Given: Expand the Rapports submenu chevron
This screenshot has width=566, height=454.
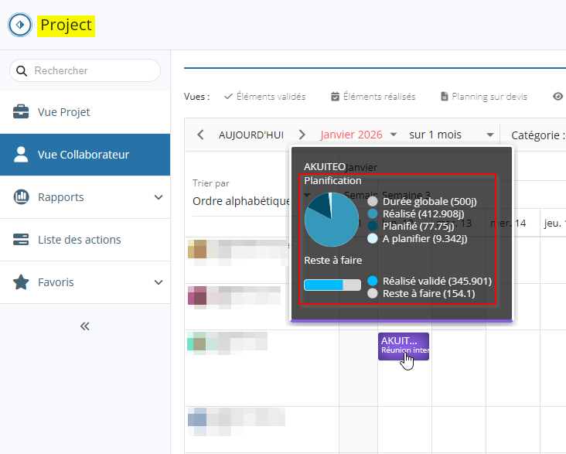Looking at the screenshot, I should click(x=159, y=197).
